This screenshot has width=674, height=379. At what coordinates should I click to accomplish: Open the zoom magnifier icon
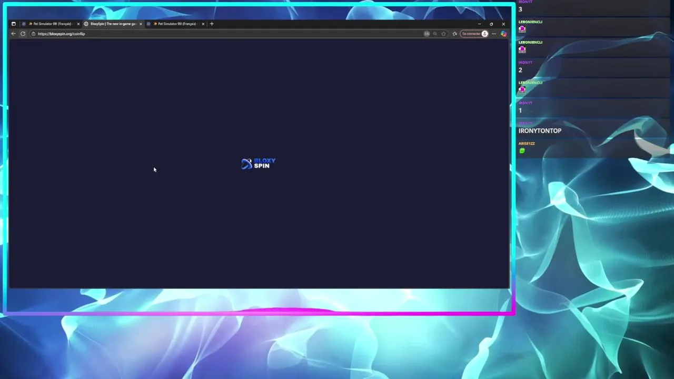[x=435, y=34]
